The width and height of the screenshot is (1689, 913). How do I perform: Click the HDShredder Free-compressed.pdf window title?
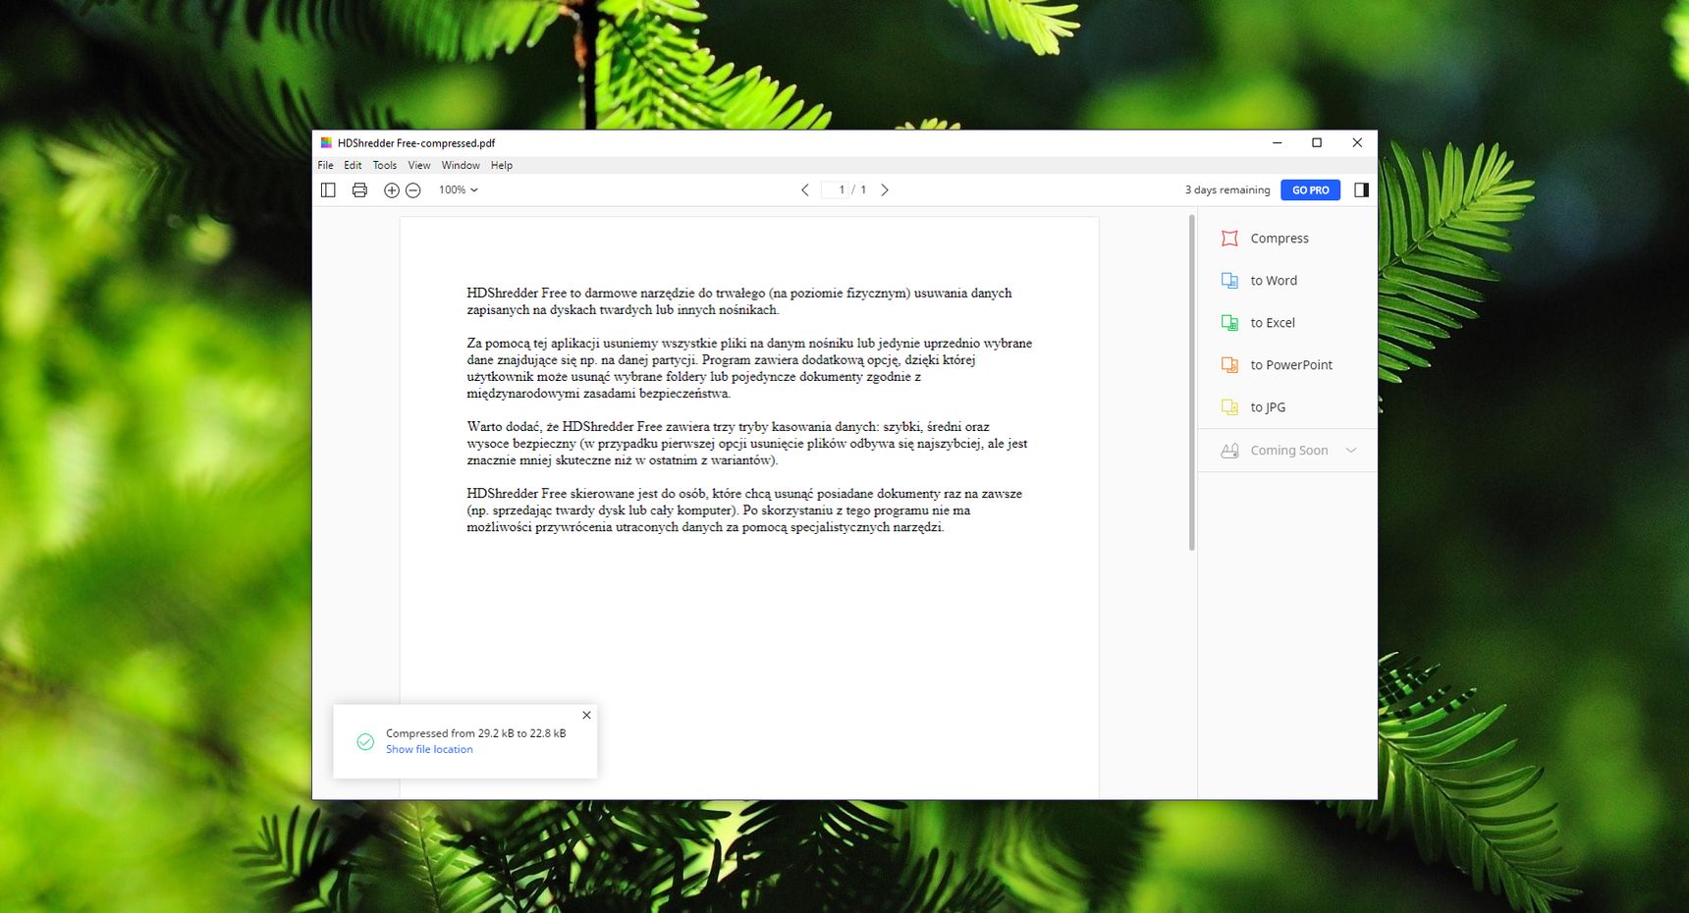pos(416,142)
